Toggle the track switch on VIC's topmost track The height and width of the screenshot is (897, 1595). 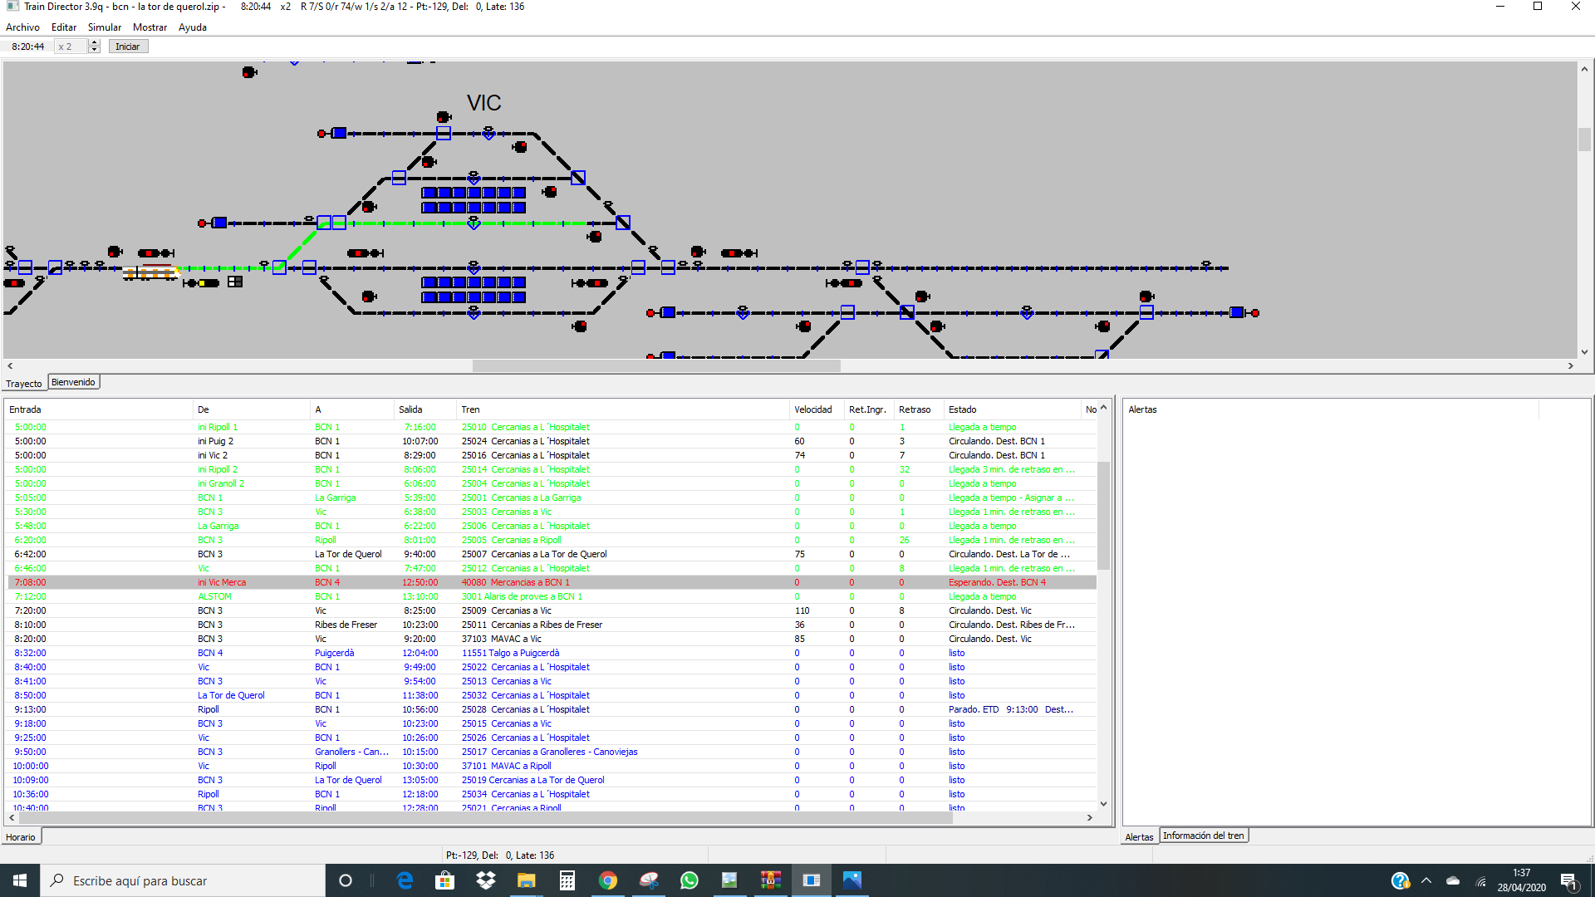444,133
